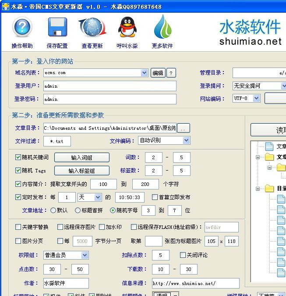Select the document item at top of tree
This screenshot has width=286, height=296.
click(x=275, y=146)
